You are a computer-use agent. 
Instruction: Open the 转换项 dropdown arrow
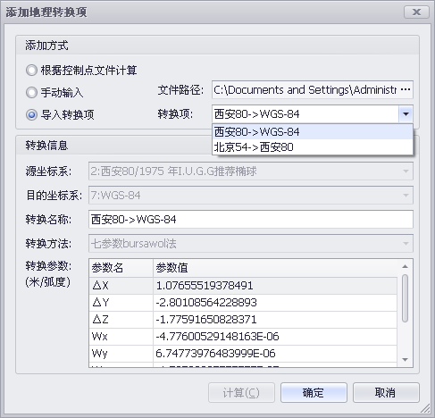406,114
